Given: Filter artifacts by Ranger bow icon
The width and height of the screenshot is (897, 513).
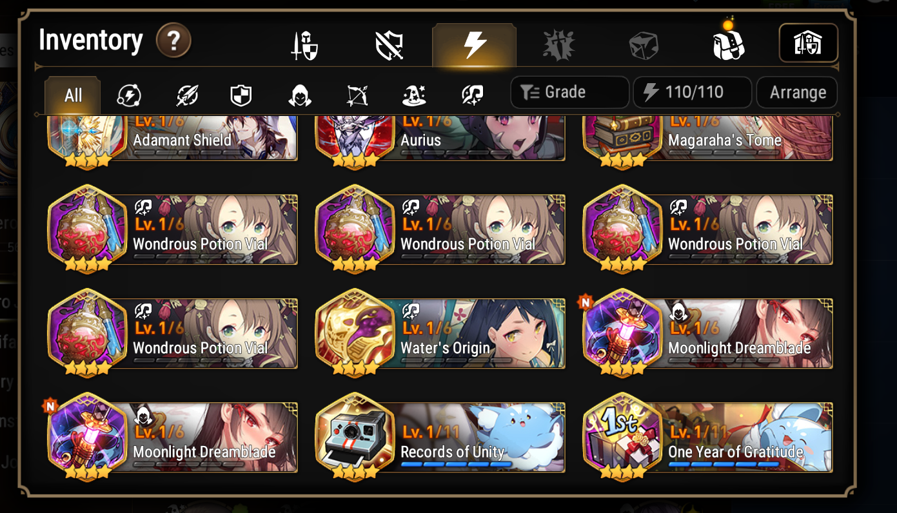Looking at the screenshot, I should 357,97.
